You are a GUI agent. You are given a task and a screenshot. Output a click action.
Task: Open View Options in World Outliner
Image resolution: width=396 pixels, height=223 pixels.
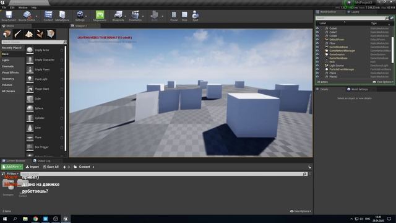tap(383, 82)
